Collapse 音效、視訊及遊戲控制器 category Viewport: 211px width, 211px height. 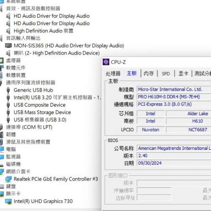33,8
